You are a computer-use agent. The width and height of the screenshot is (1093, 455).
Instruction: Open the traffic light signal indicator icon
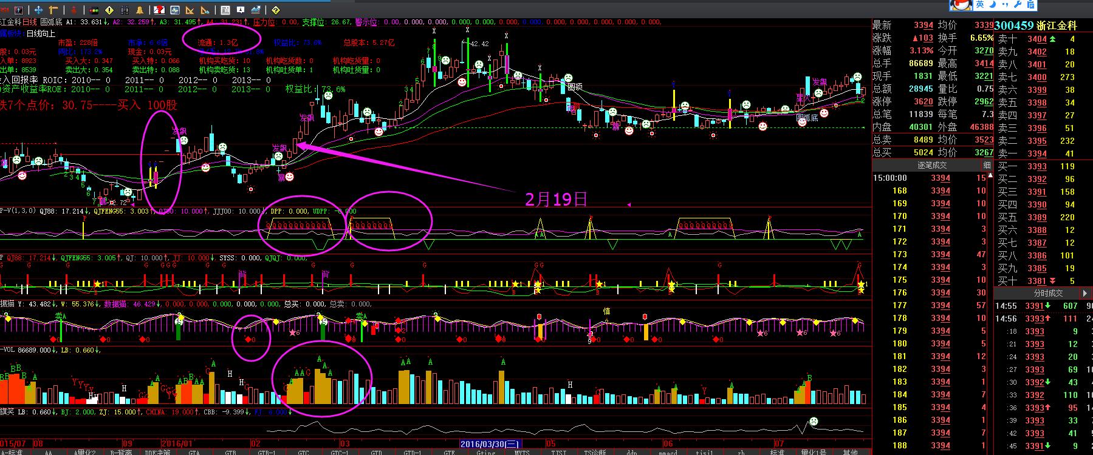click(x=94, y=10)
